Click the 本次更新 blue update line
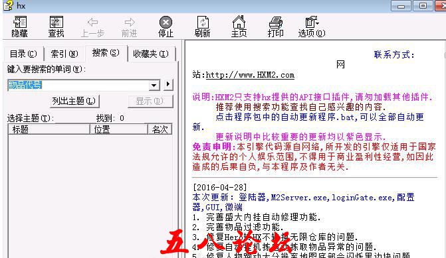This screenshot has height=258, width=446. point(303,202)
